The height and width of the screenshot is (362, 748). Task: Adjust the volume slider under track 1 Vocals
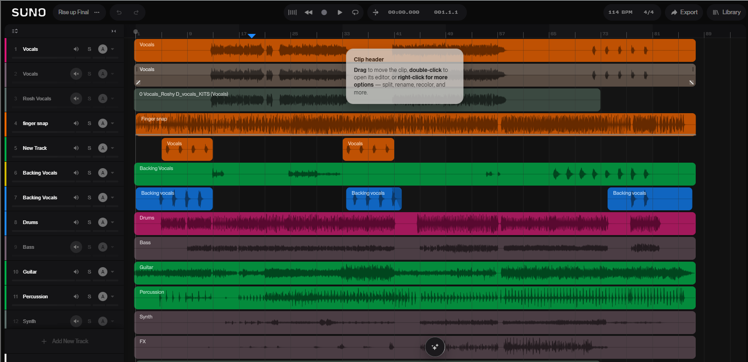[50, 58]
